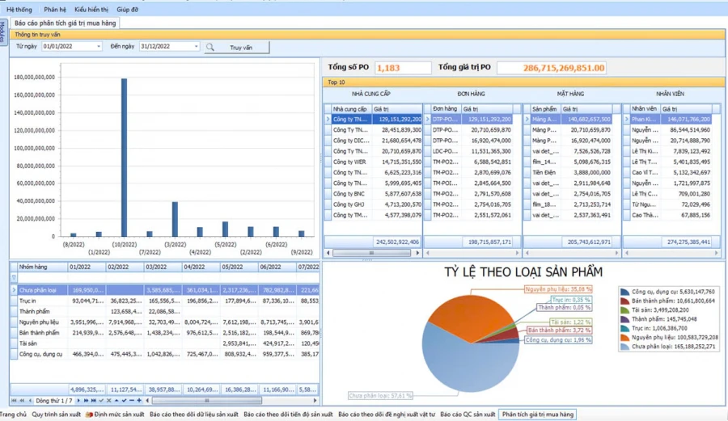728x421 pixels.
Task: Select Trực in row in Nhóm hàng grid
Action: pyautogui.click(x=165, y=301)
